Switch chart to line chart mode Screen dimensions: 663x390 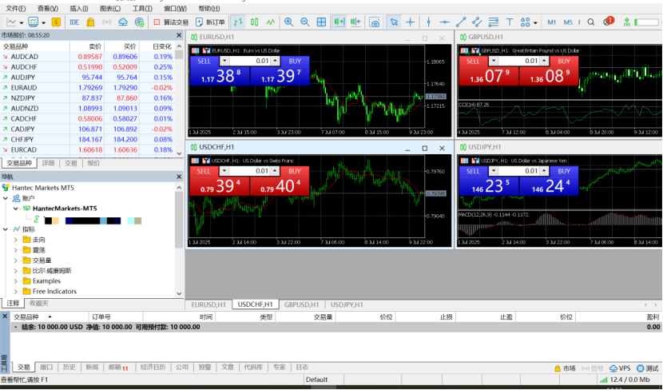point(271,22)
